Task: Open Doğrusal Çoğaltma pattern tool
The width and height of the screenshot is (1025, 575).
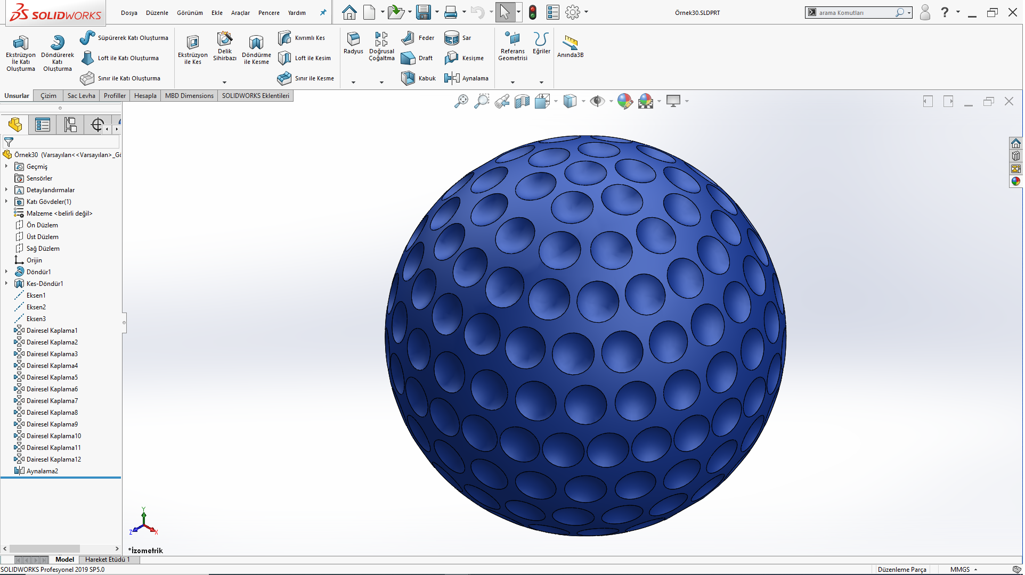Action: coord(381,46)
